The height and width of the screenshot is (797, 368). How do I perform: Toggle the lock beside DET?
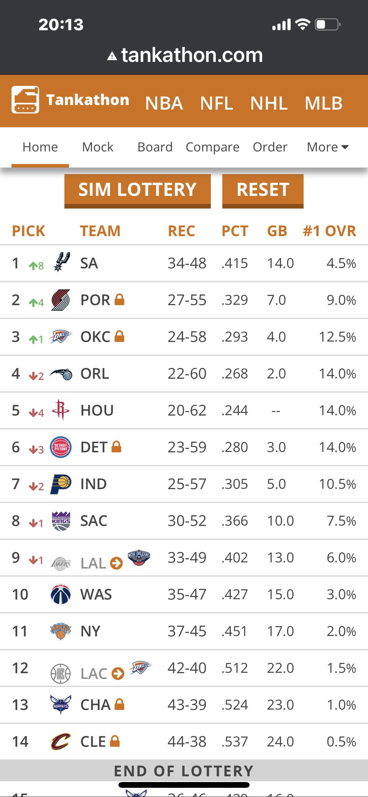pyautogui.click(x=116, y=447)
